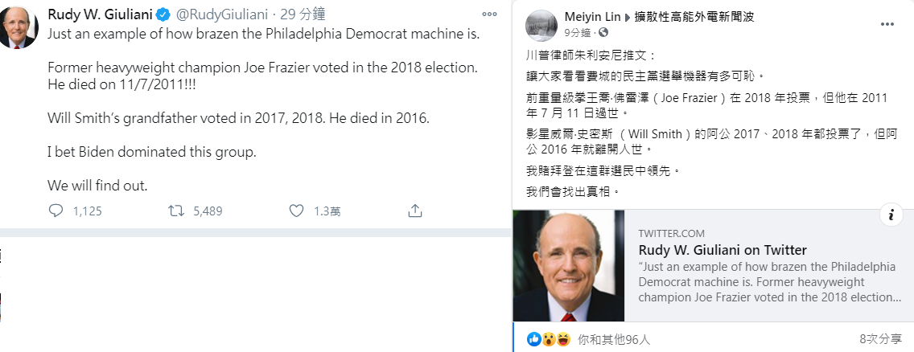Click the reply icon under Giuliani's tweet
The height and width of the screenshot is (352, 914).
coord(56,211)
